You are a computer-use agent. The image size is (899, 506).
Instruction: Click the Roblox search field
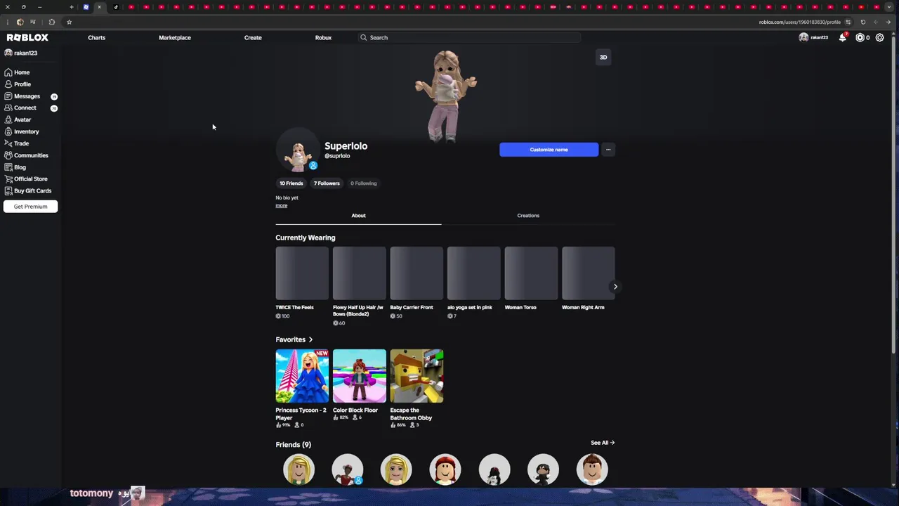(x=468, y=37)
